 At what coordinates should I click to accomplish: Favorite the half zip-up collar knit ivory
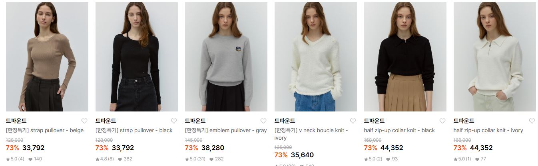(532, 121)
